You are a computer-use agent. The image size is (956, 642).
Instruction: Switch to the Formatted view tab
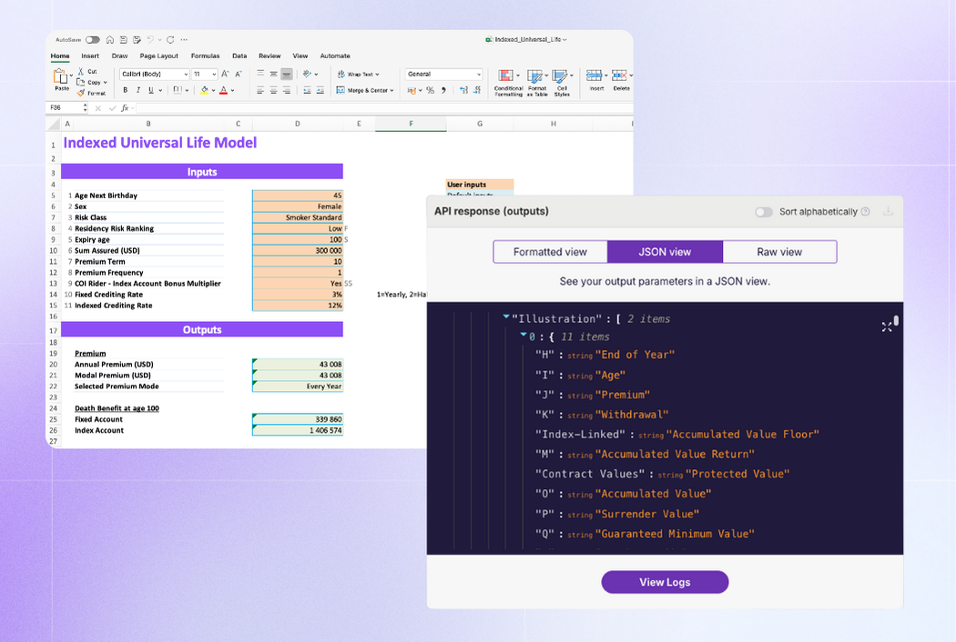[x=550, y=252]
